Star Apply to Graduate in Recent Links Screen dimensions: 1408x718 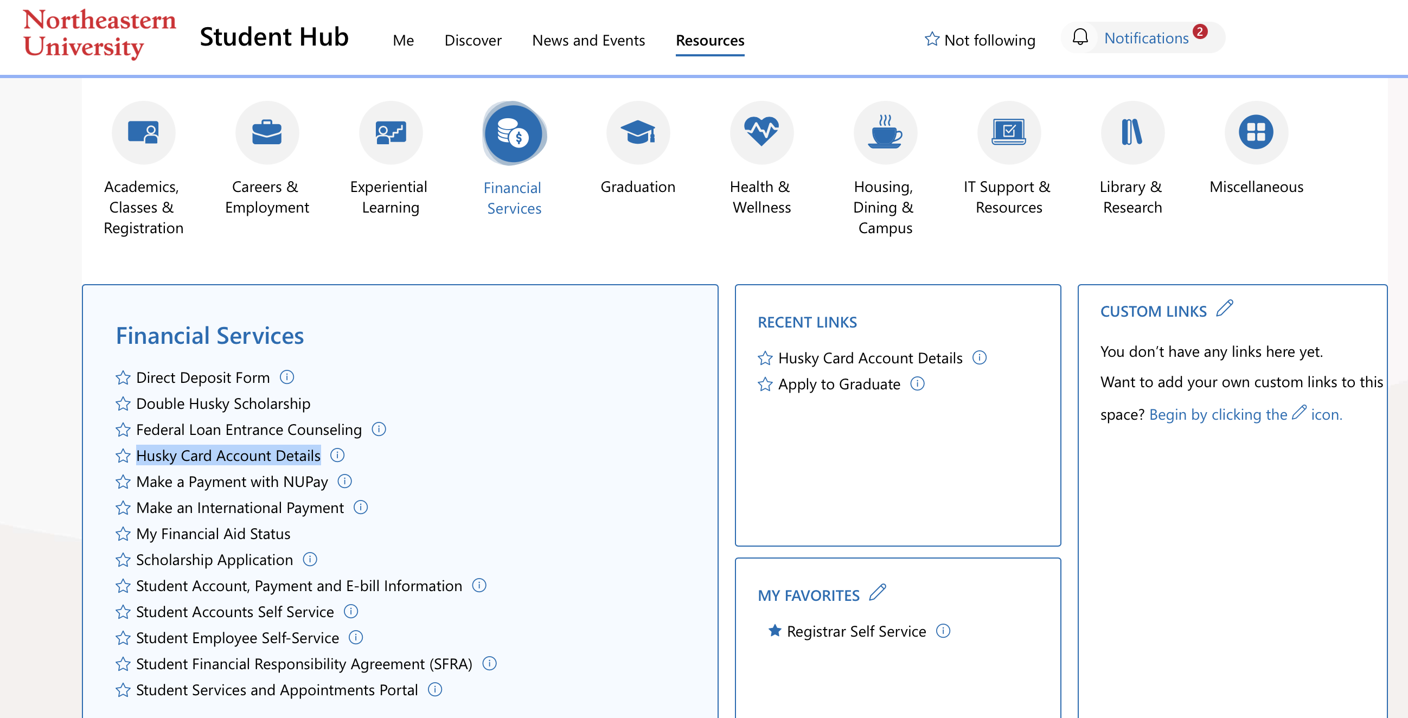click(765, 384)
